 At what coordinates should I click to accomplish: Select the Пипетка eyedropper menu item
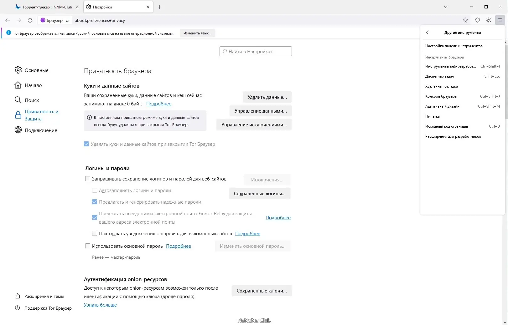462,116
